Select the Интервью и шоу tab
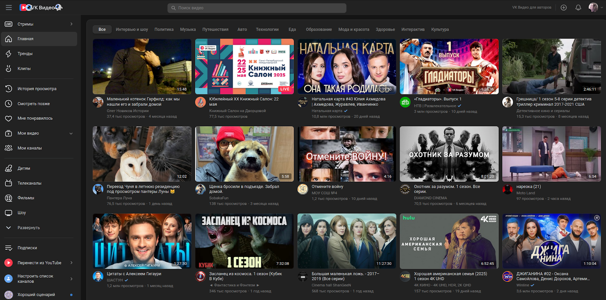Screen dimensions: 606x300 tap(132, 29)
